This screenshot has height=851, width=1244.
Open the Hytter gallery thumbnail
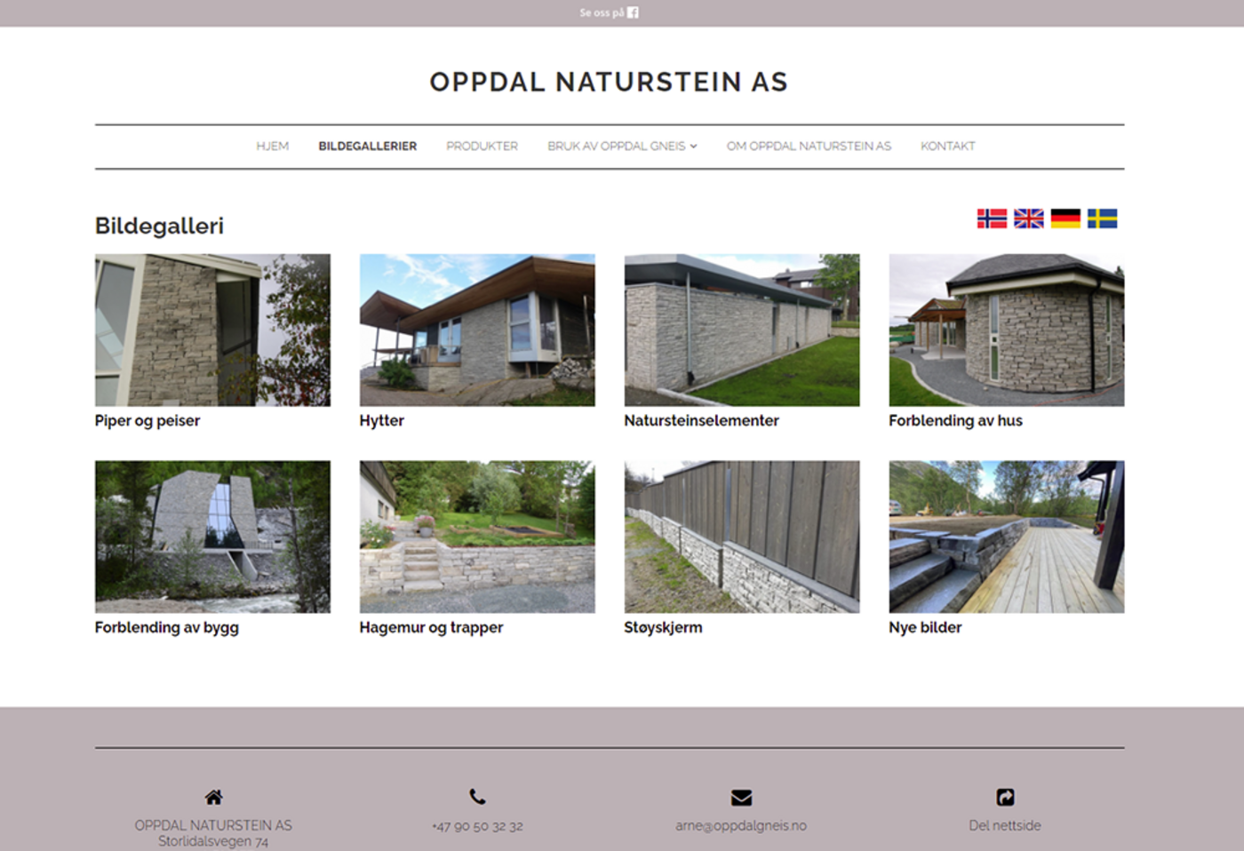click(477, 330)
